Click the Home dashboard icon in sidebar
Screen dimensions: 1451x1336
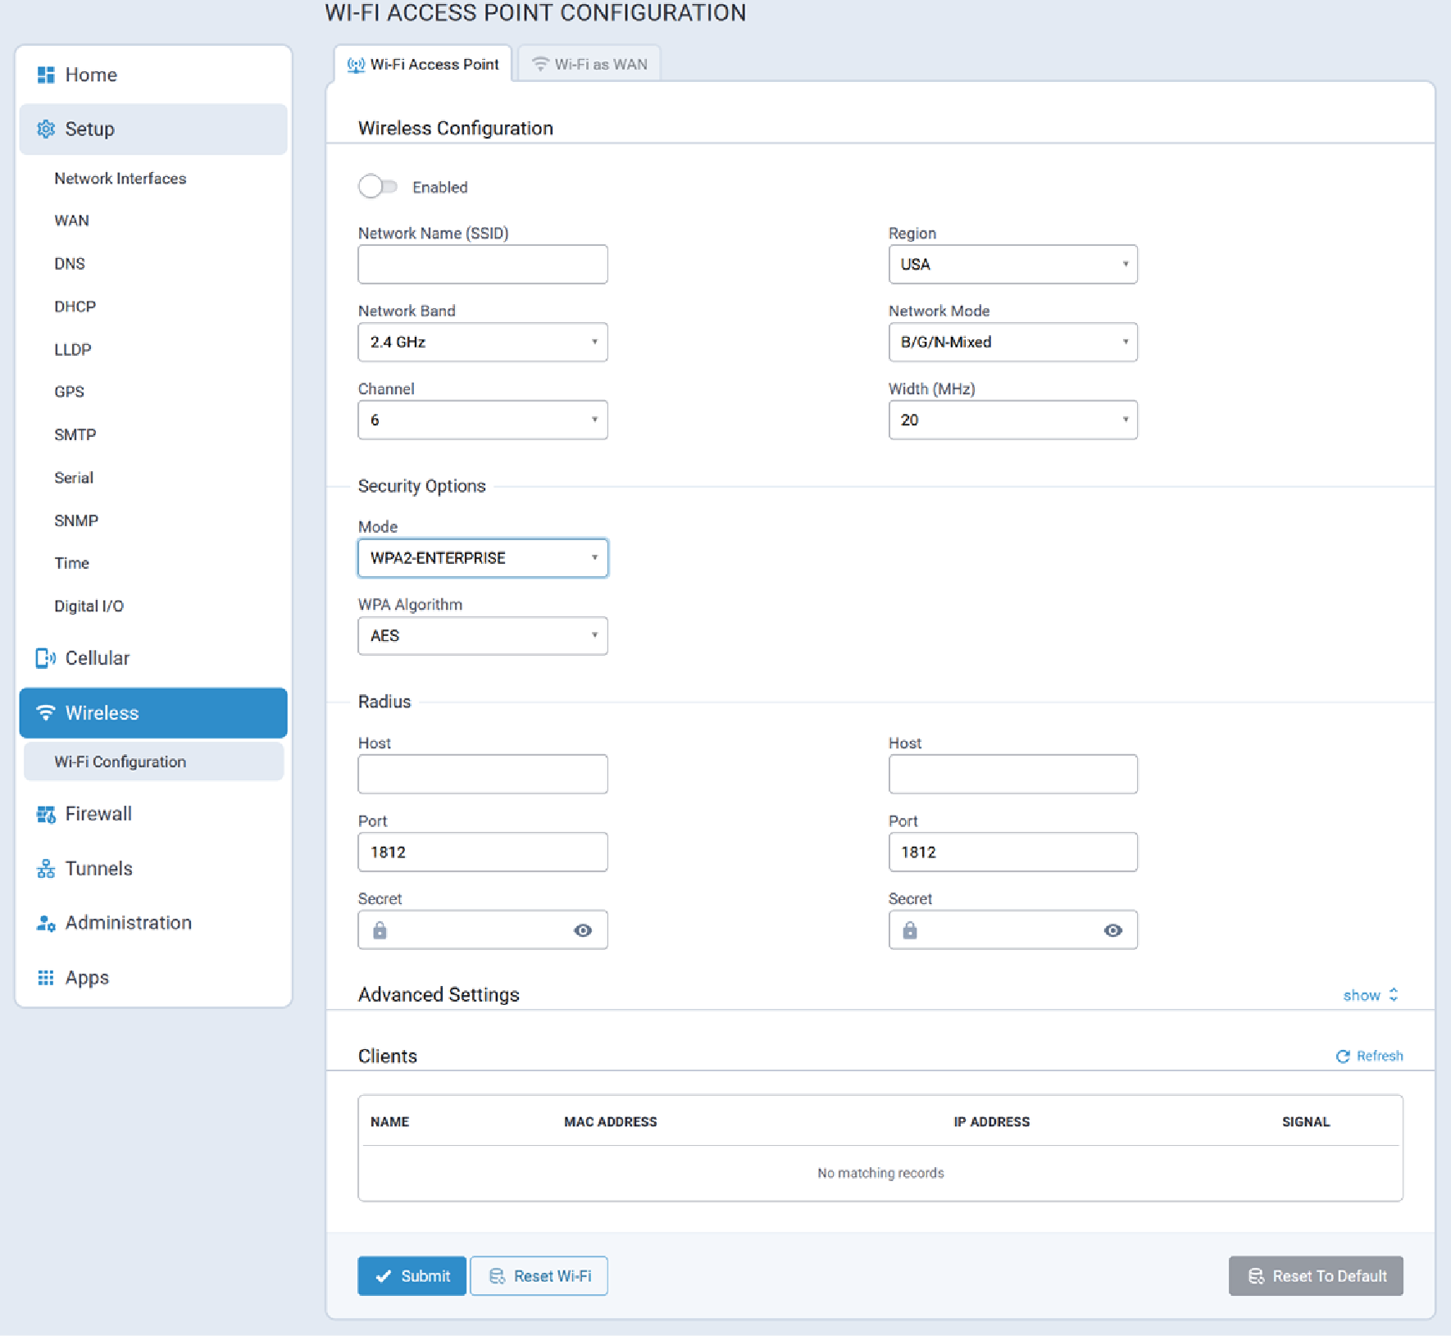click(46, 75)
